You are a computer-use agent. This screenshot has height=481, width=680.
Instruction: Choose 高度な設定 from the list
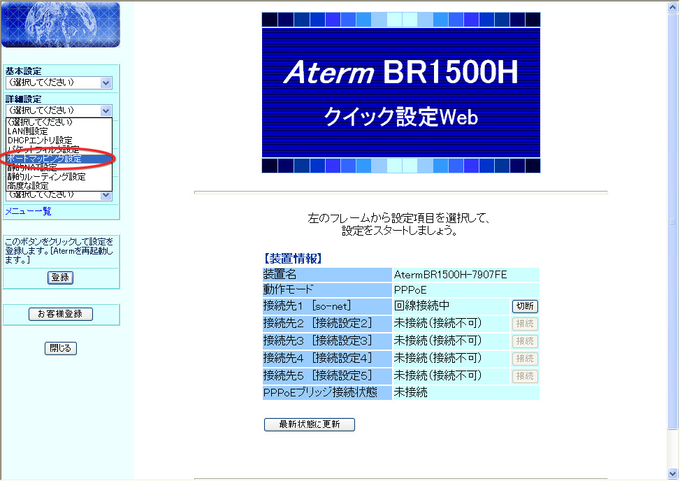tap(59, 186)
